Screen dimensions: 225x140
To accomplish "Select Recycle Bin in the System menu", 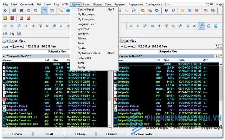I will click(84, 58).
